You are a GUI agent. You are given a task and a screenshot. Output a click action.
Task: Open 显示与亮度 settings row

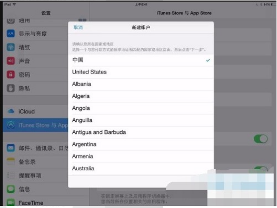35,34
